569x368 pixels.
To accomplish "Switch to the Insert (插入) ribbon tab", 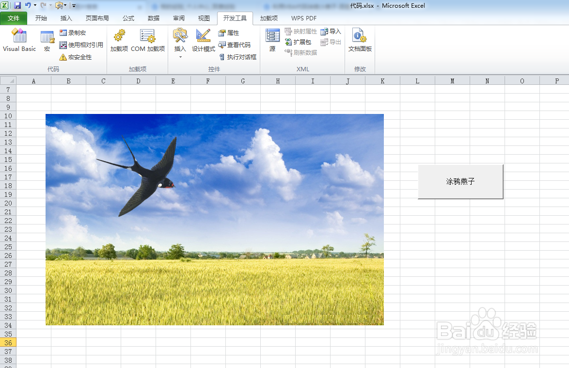I will coord(66,18).
